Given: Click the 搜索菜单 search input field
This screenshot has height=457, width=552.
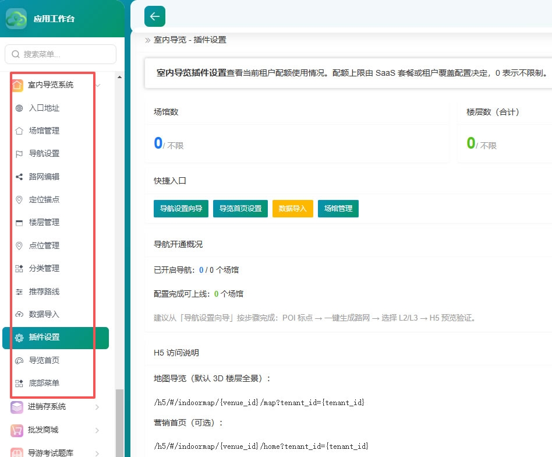Looking at the screenshot, I should 61,54.
